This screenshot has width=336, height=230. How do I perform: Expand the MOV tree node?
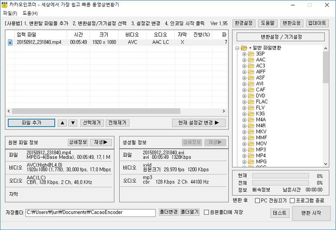click(244, 144)
